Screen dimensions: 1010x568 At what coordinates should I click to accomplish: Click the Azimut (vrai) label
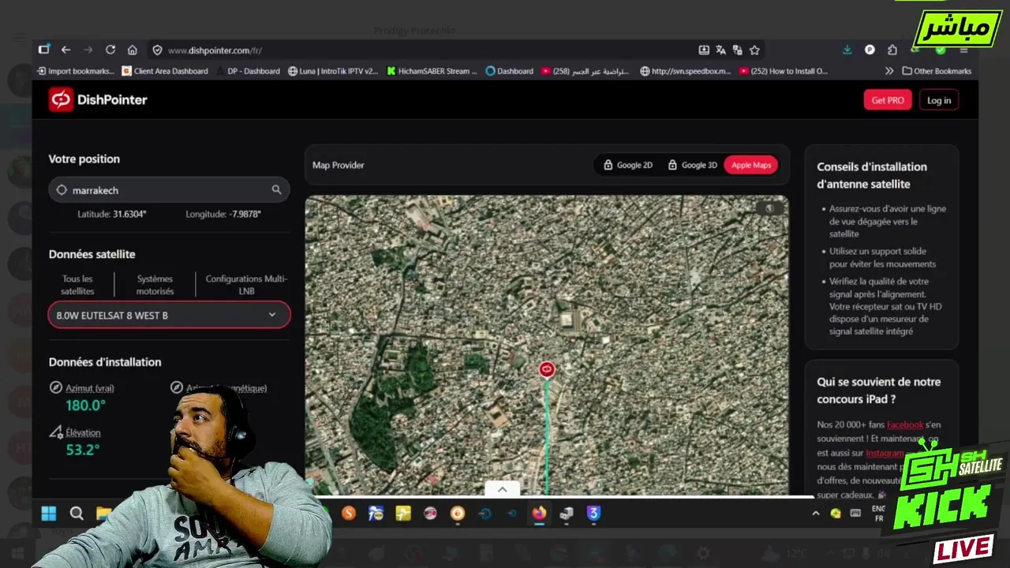click(89, 388)
